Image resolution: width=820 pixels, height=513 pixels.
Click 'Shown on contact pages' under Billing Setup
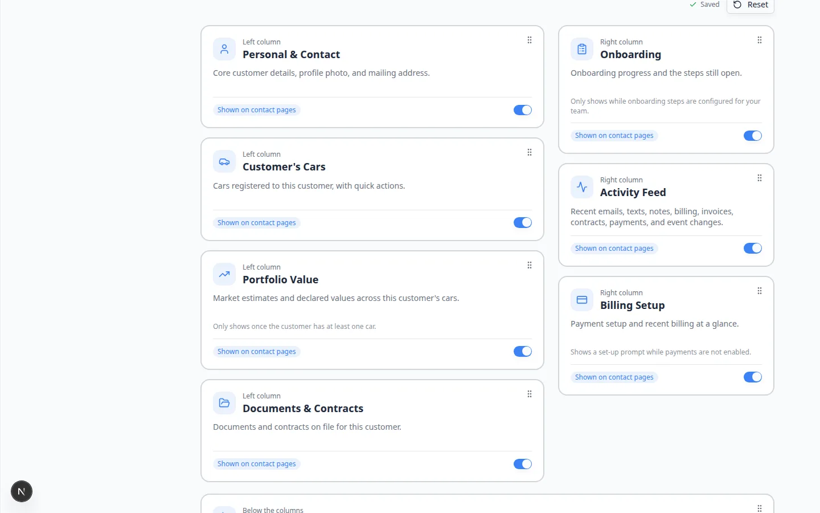click(x=614, y=377)
